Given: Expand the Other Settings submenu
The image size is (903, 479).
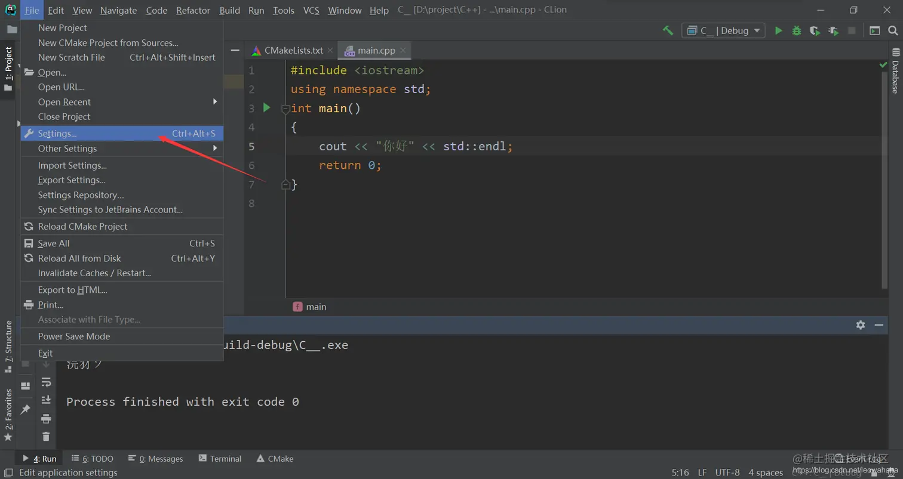Looking at the screenshot, I should click(122, 149).
